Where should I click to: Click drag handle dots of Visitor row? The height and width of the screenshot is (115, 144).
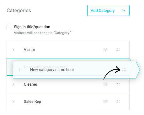pyautogui.click(x=118, y=50)
